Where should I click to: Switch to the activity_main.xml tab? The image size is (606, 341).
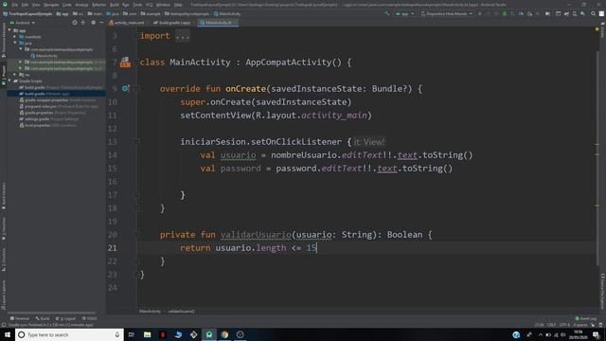[127, 23]
